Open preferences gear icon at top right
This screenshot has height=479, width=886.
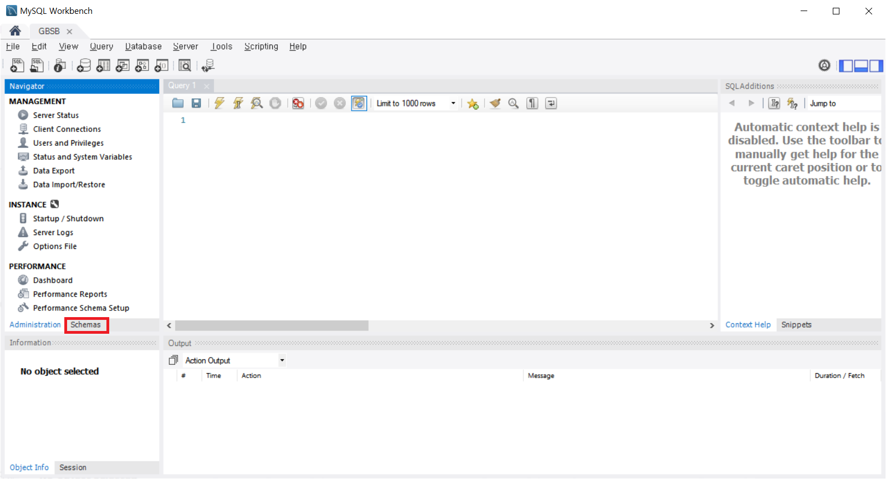(x=824, y=65)
